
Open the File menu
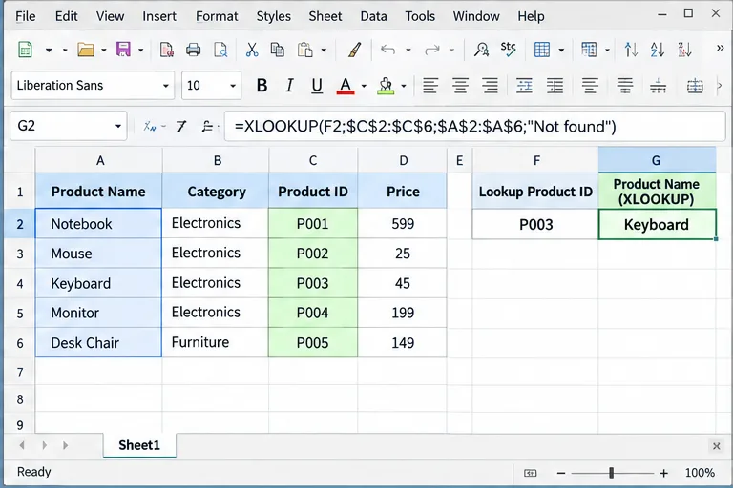(x=25, y=16)
